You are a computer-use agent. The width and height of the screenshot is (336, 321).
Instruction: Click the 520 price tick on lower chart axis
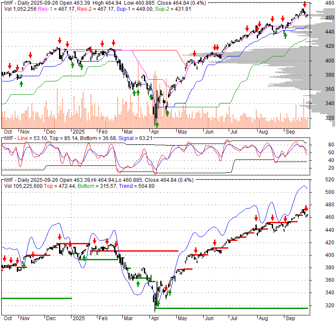330,180
